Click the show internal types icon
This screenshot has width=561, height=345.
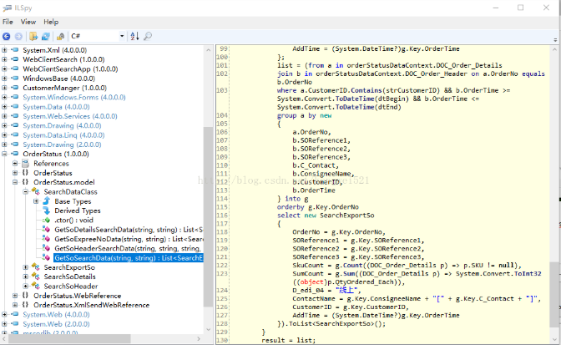click(x=60, y=36)
